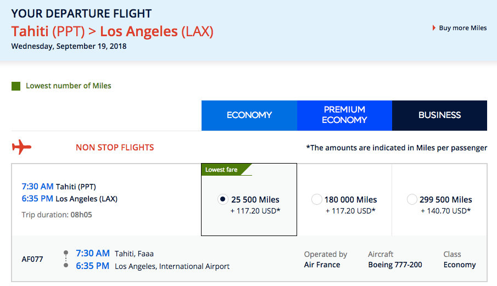Open the Business class tab
The width and height of the screenshot is (497, 286).
439,115
